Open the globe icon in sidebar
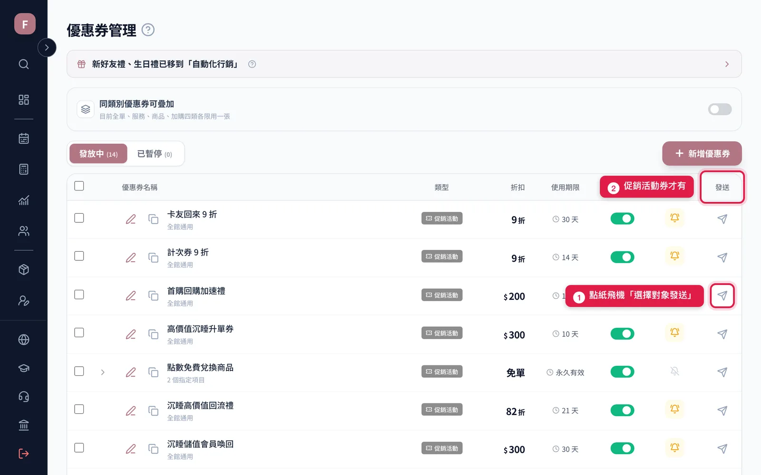Screen dimensions: 761x475 [24, 340]
